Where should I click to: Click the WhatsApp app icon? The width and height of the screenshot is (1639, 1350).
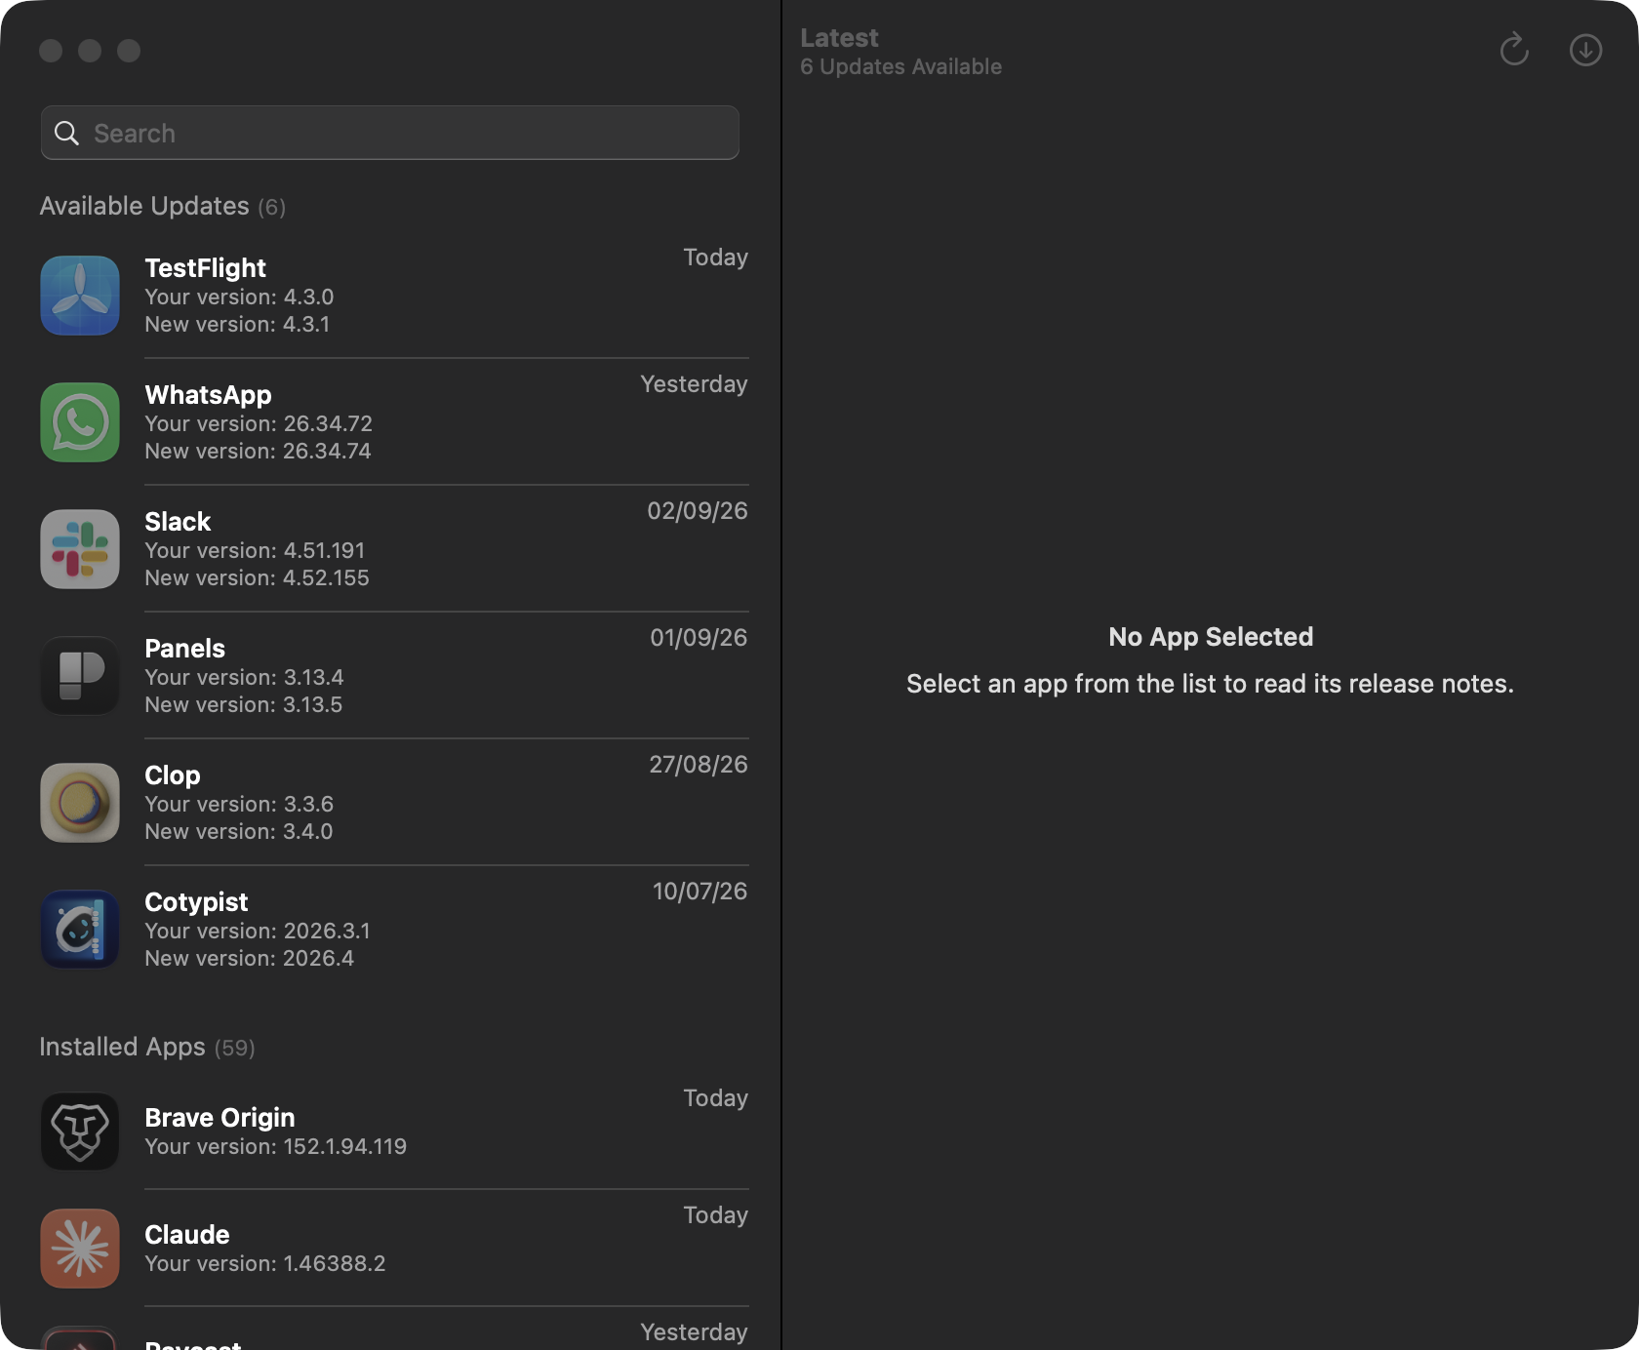(x=80, y=422)
